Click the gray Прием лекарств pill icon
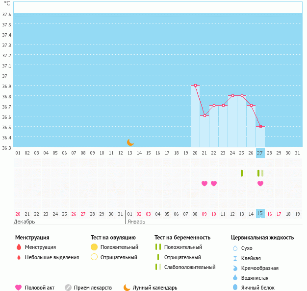This screenshot has height=291, width=307. tap(68, 288)
